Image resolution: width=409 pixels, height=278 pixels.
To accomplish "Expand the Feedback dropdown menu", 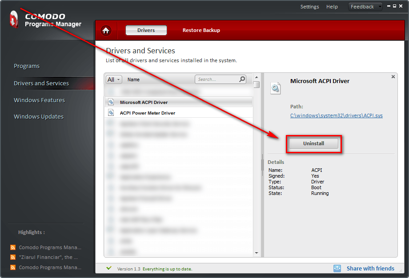I will (x=380, y=7).
